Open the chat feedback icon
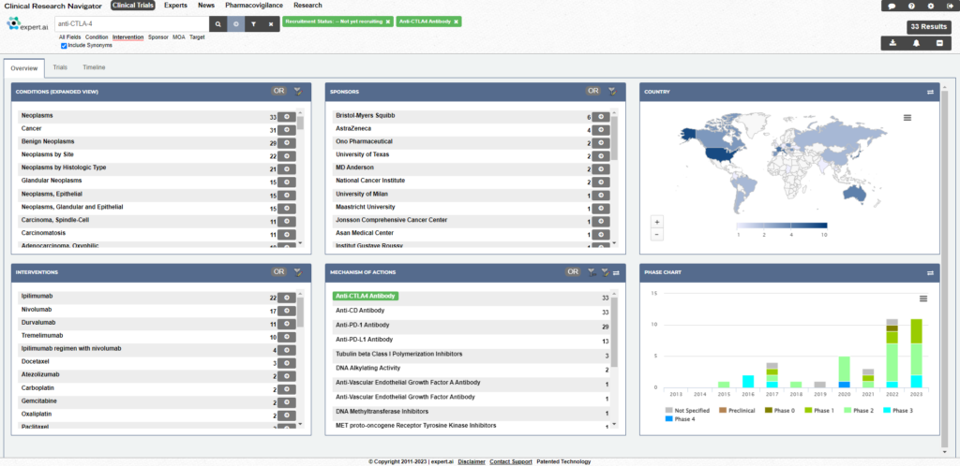Screen dimensions: 960x466 point(892,7)
